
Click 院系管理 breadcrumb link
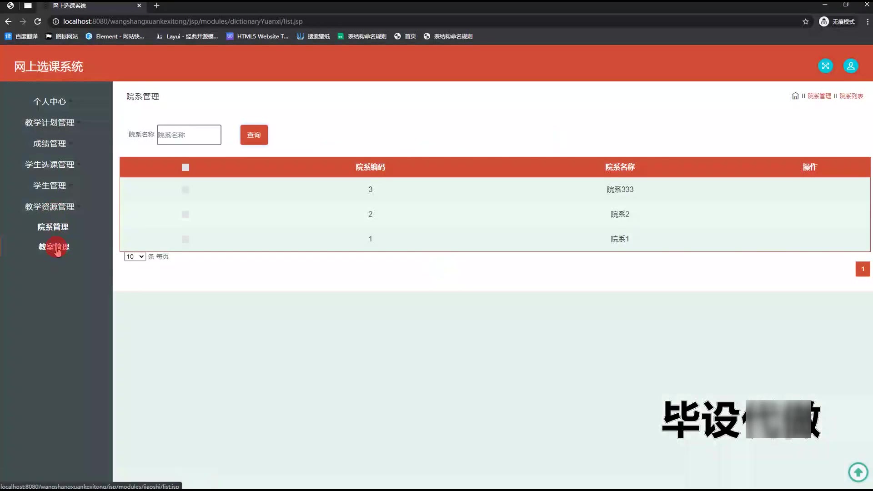click(819, 96)
